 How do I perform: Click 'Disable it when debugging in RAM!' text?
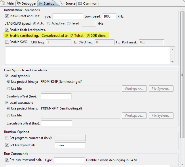[112, 160]
